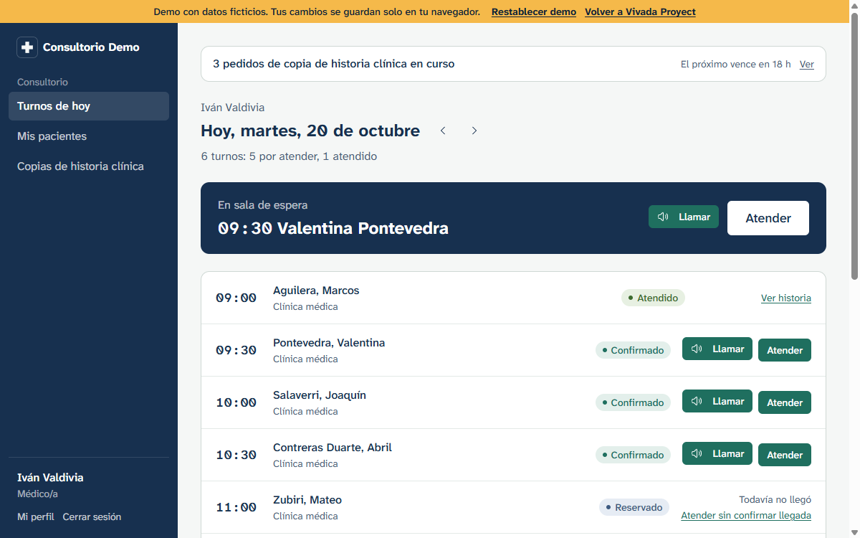Click Atender sin confirmar llegada for Zubiri
The height and width of the screenshot is (538, 860).
[746, 515]
